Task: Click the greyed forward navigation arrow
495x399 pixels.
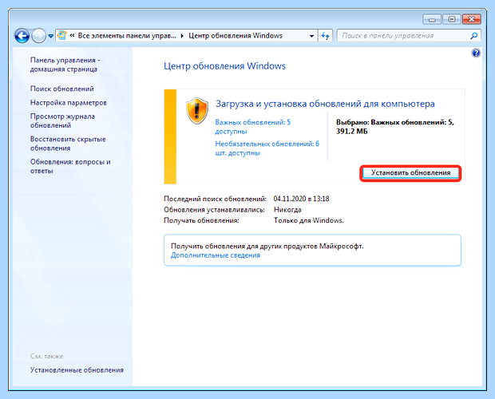Action: (38, 36)
